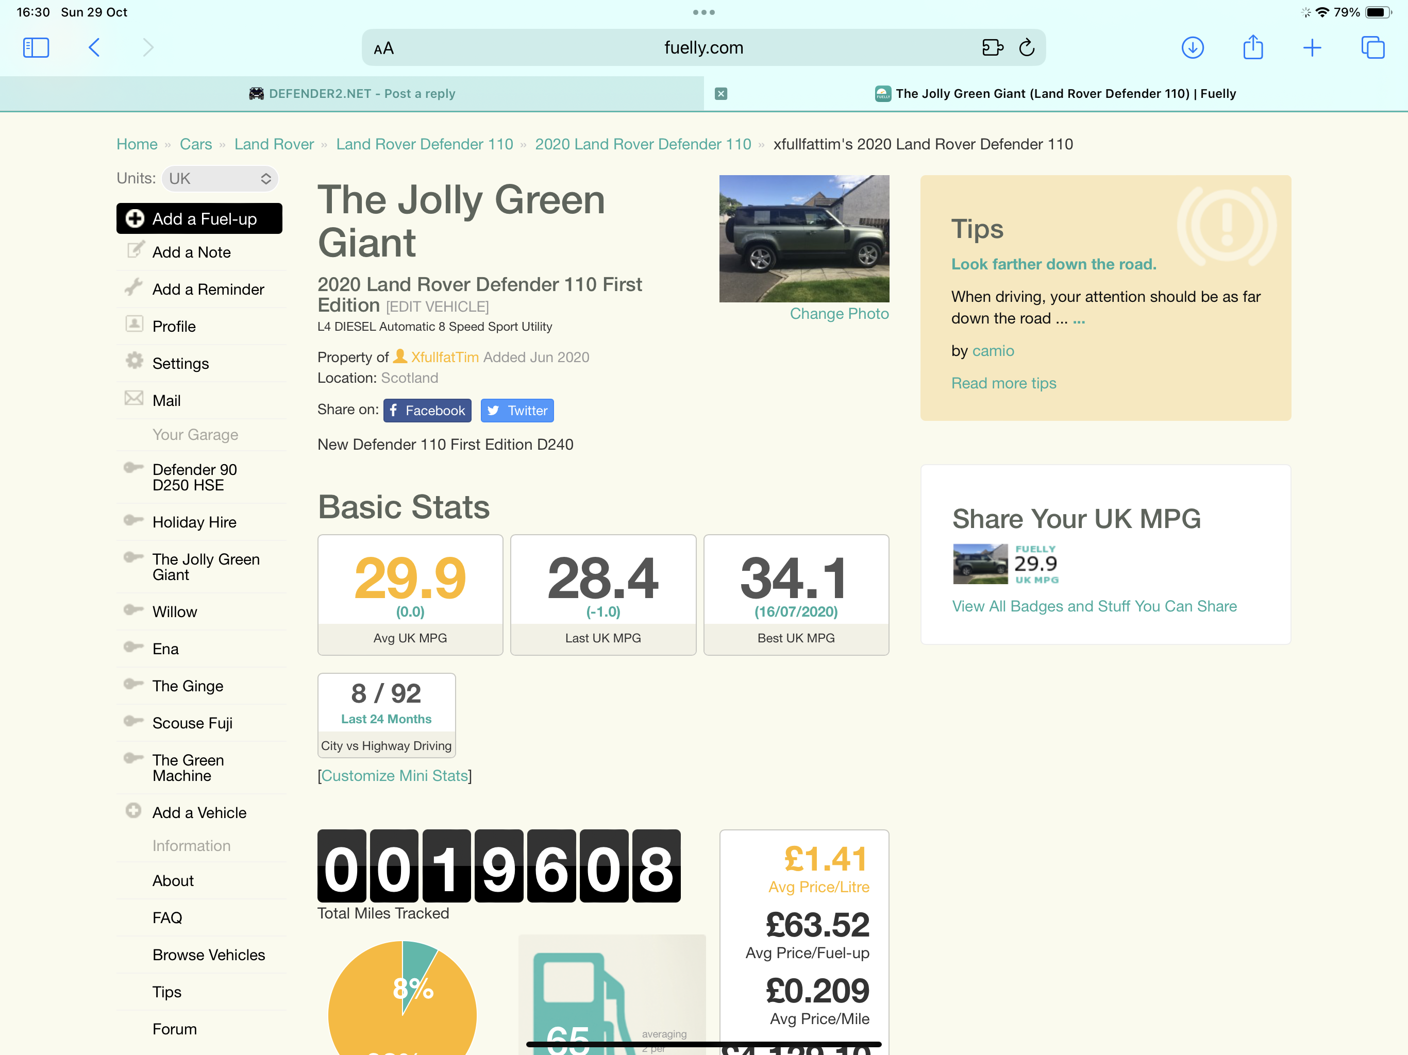This screenshot has height=1055, width=1408.
Task: Toggle the Safari sidebar icon
Action: pyautogui.click(x=36, y=48)
